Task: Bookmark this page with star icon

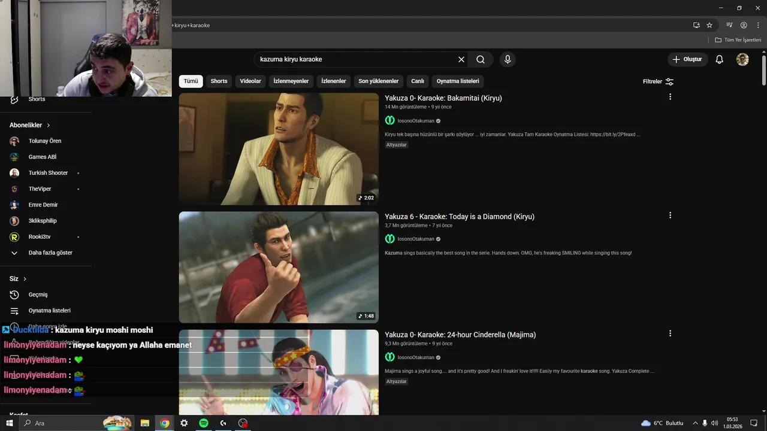Action: [x=709, y=25]
